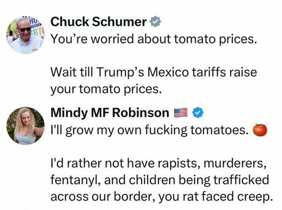Image resolution: width=282 pixels, height=210 pixels.
Task: Click the line "You're worried about tomato prices."
Action: point(153,39)
